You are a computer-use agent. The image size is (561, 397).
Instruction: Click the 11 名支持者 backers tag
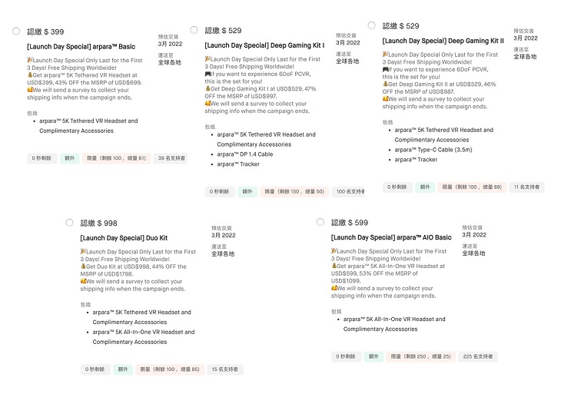point(527,187)
